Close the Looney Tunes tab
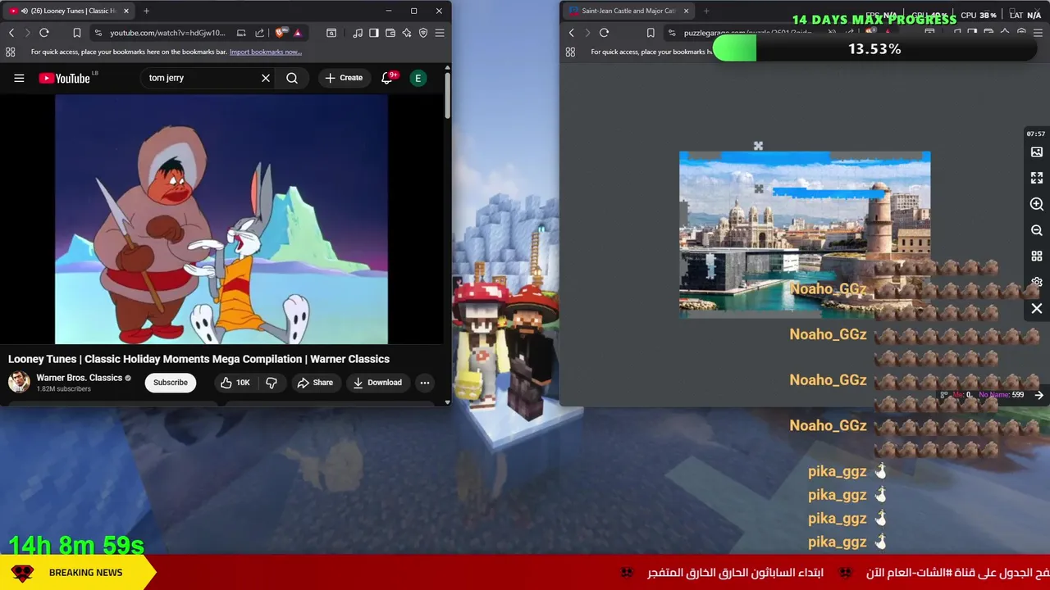 (126, 11)
